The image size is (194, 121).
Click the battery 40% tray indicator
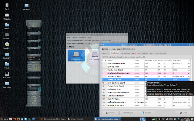click(169, 119)
